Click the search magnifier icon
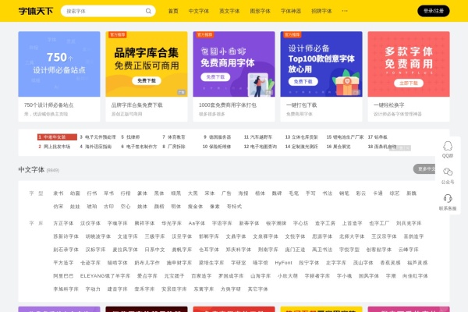Screen dimensions: 468x312 click(148, 11)
